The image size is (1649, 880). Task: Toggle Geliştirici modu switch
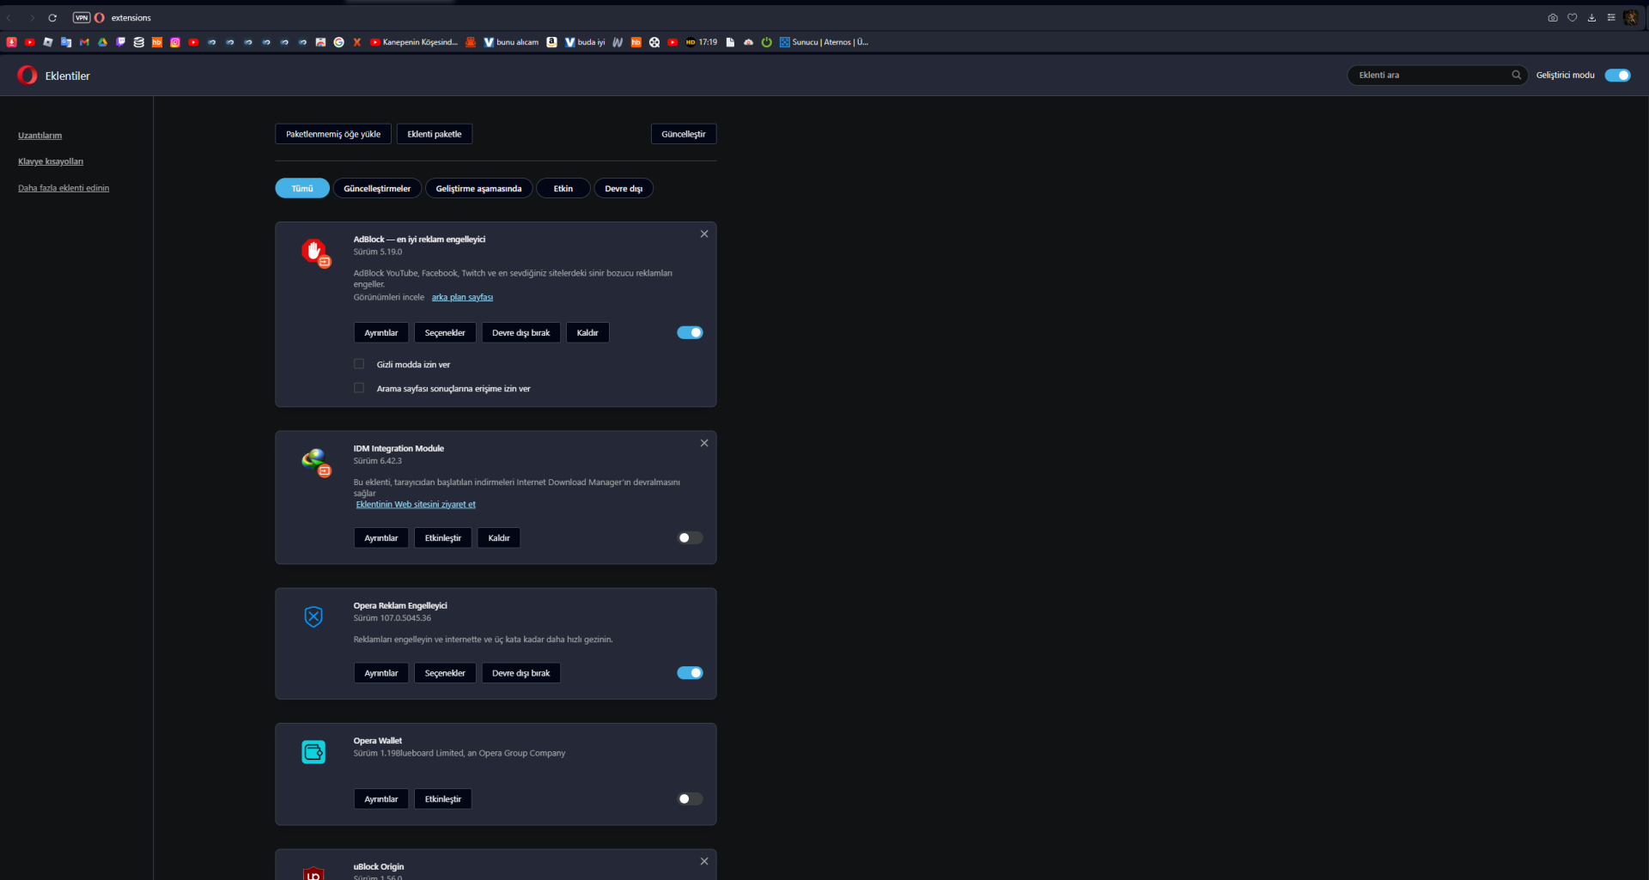(1617, 76)
